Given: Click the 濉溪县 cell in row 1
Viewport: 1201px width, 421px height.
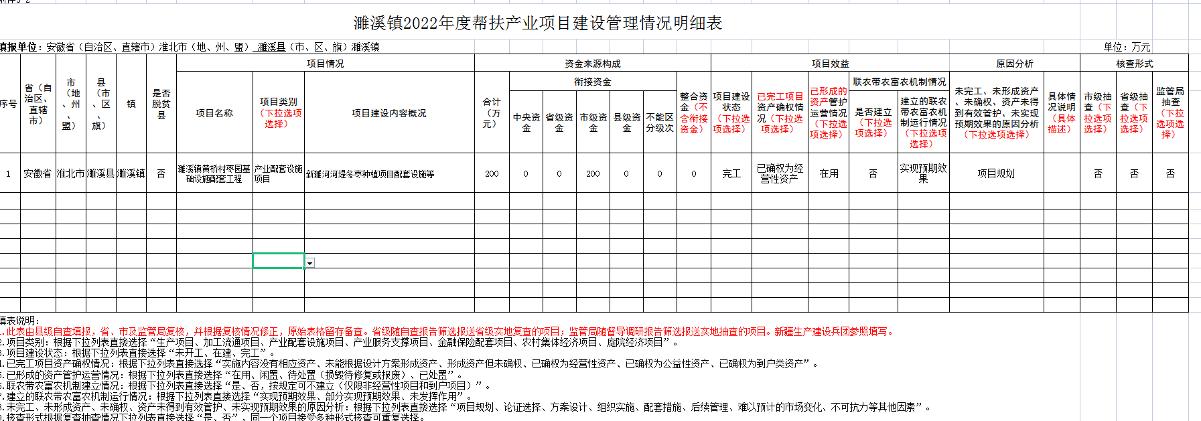Looking at the screenshot, I should click(x=101, y=173).
